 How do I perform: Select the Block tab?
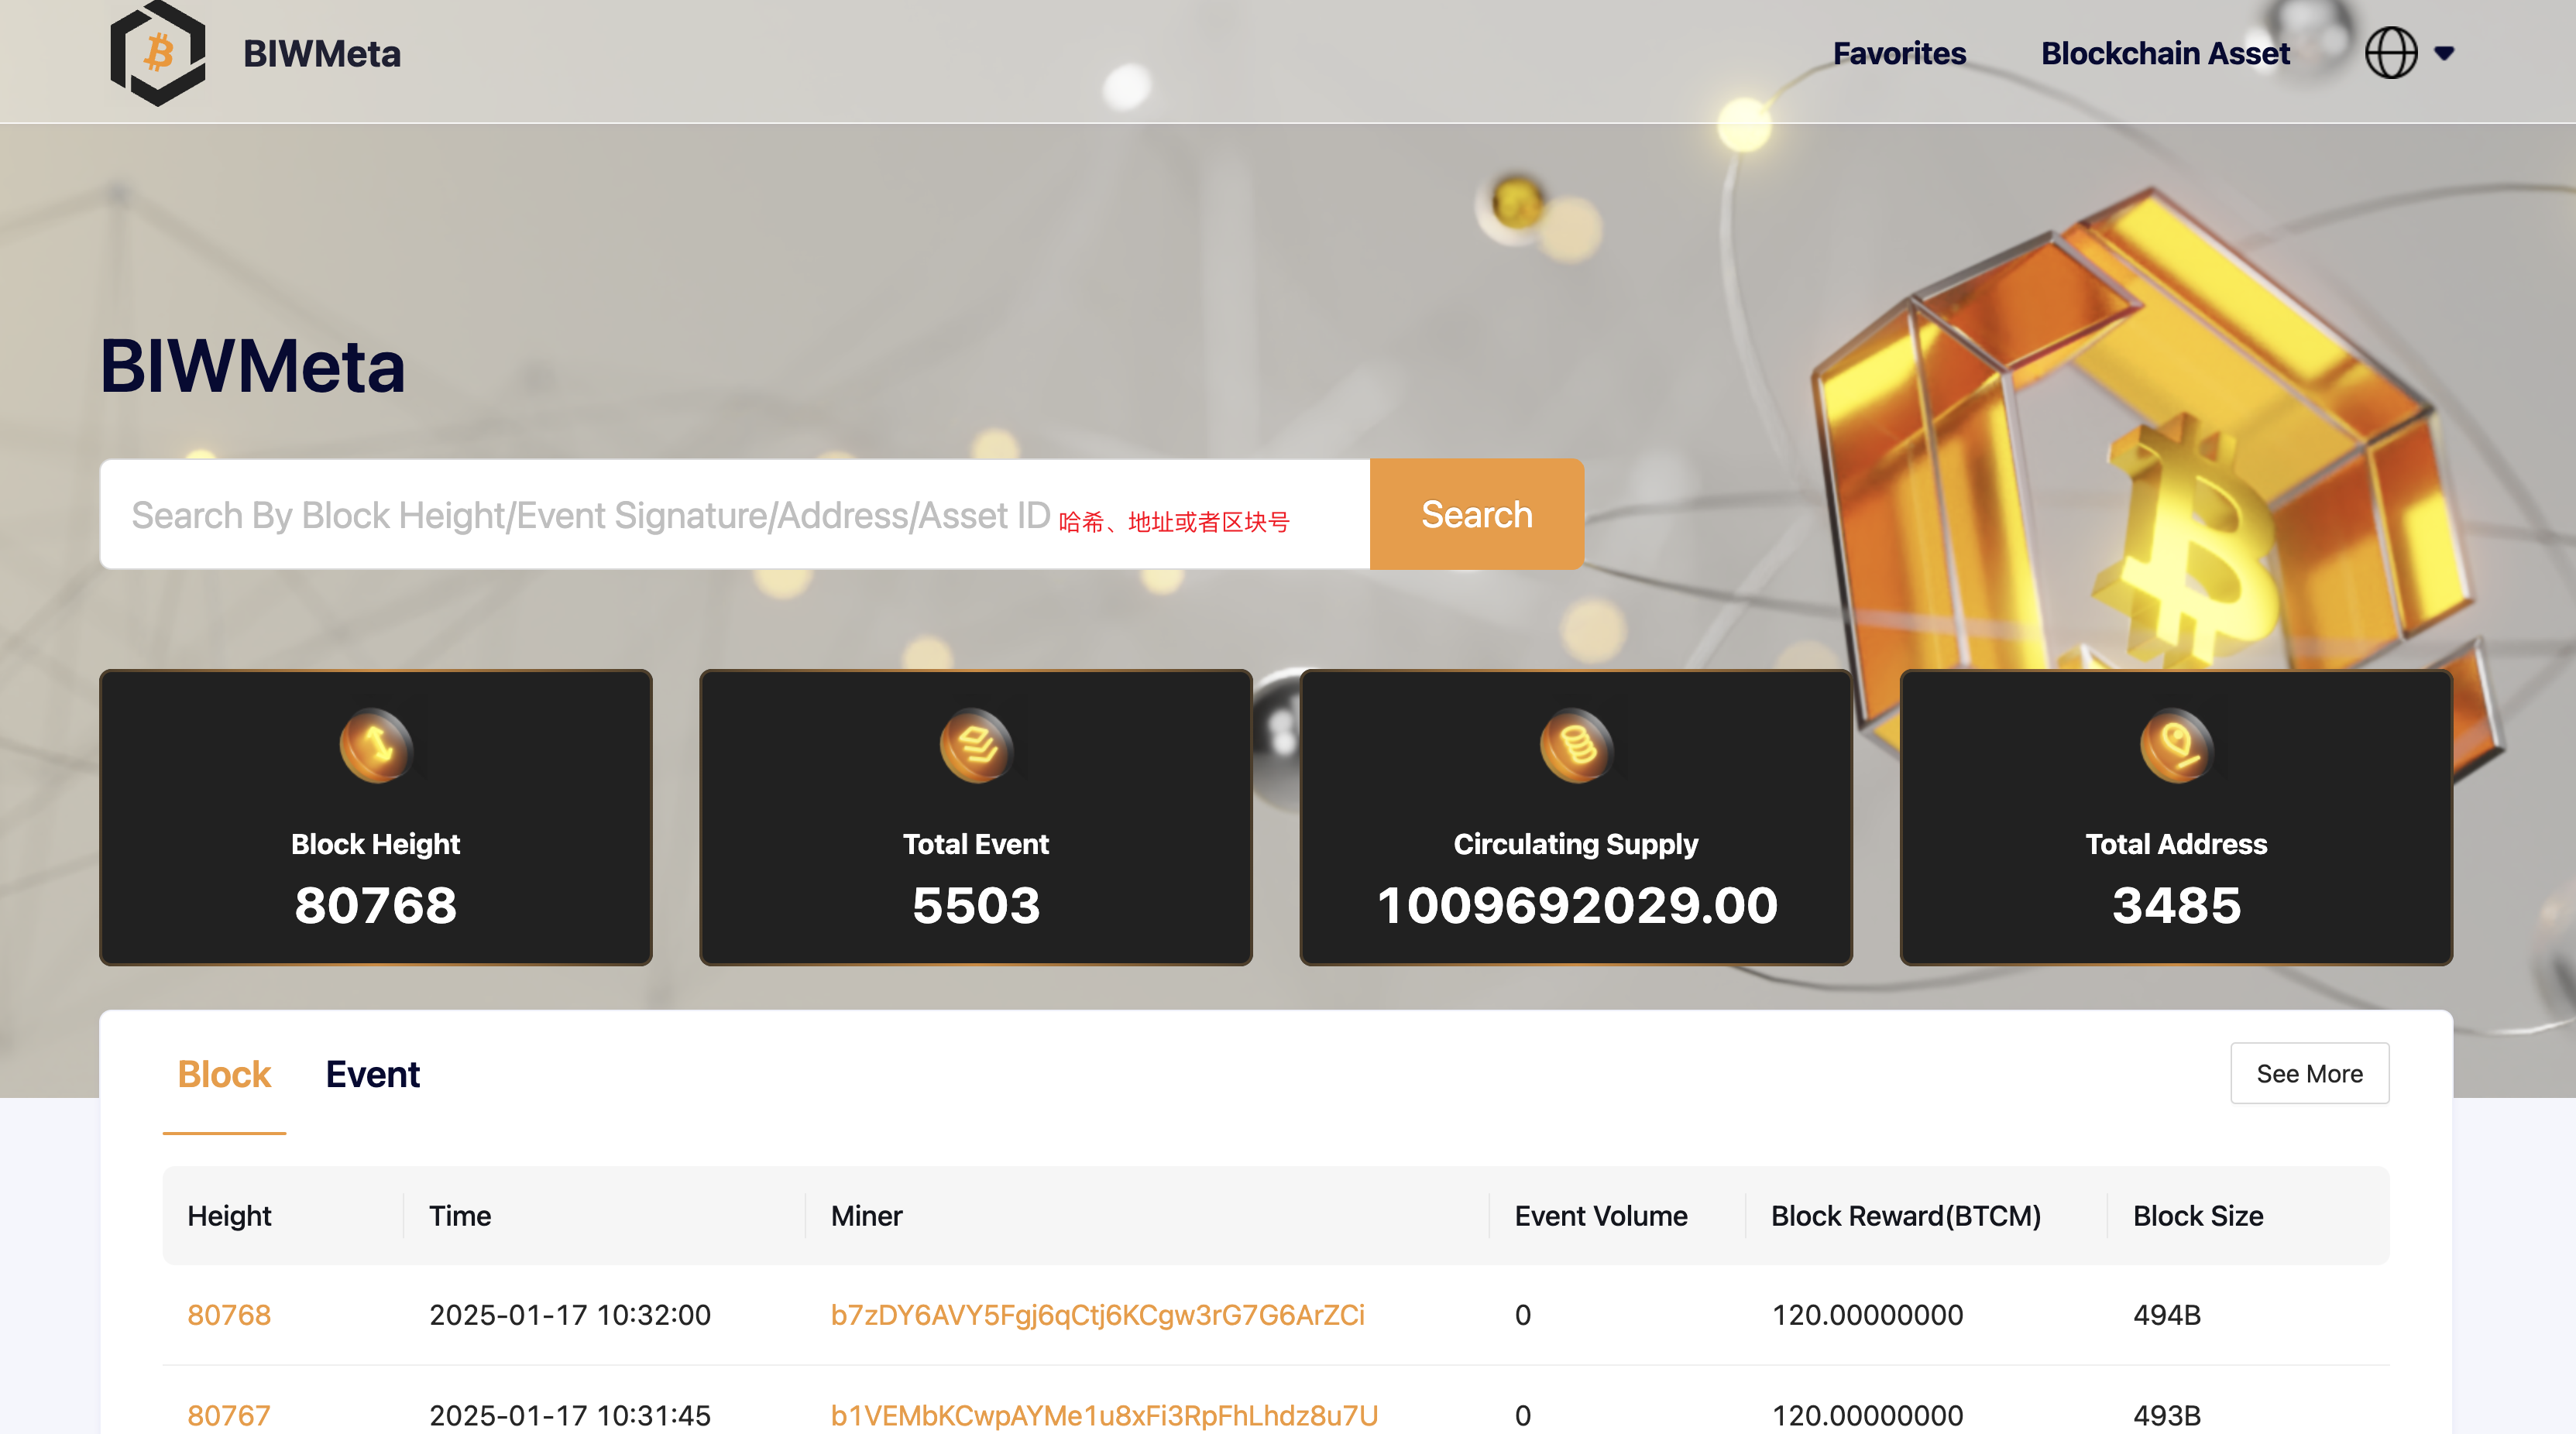(224, 1074)
